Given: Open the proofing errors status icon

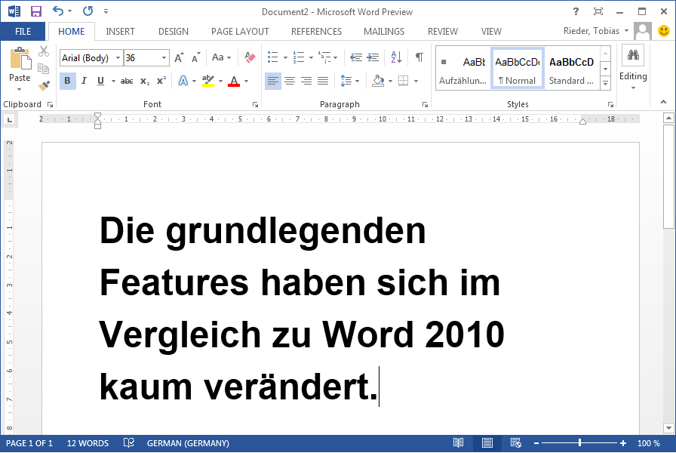Looking at the screenshot, I should 128,443.
